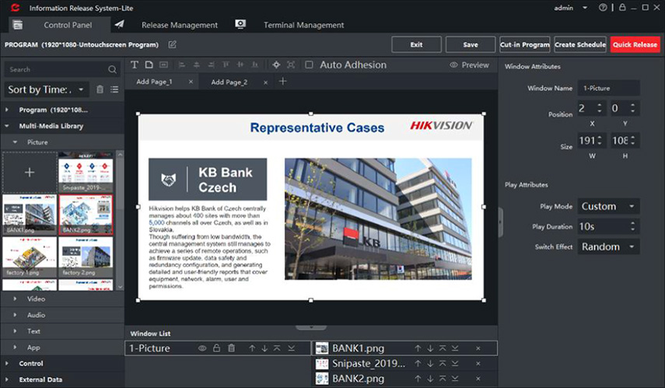Click the center-position crosshair icon
This screenshot has width=665, height=388.
276,65
